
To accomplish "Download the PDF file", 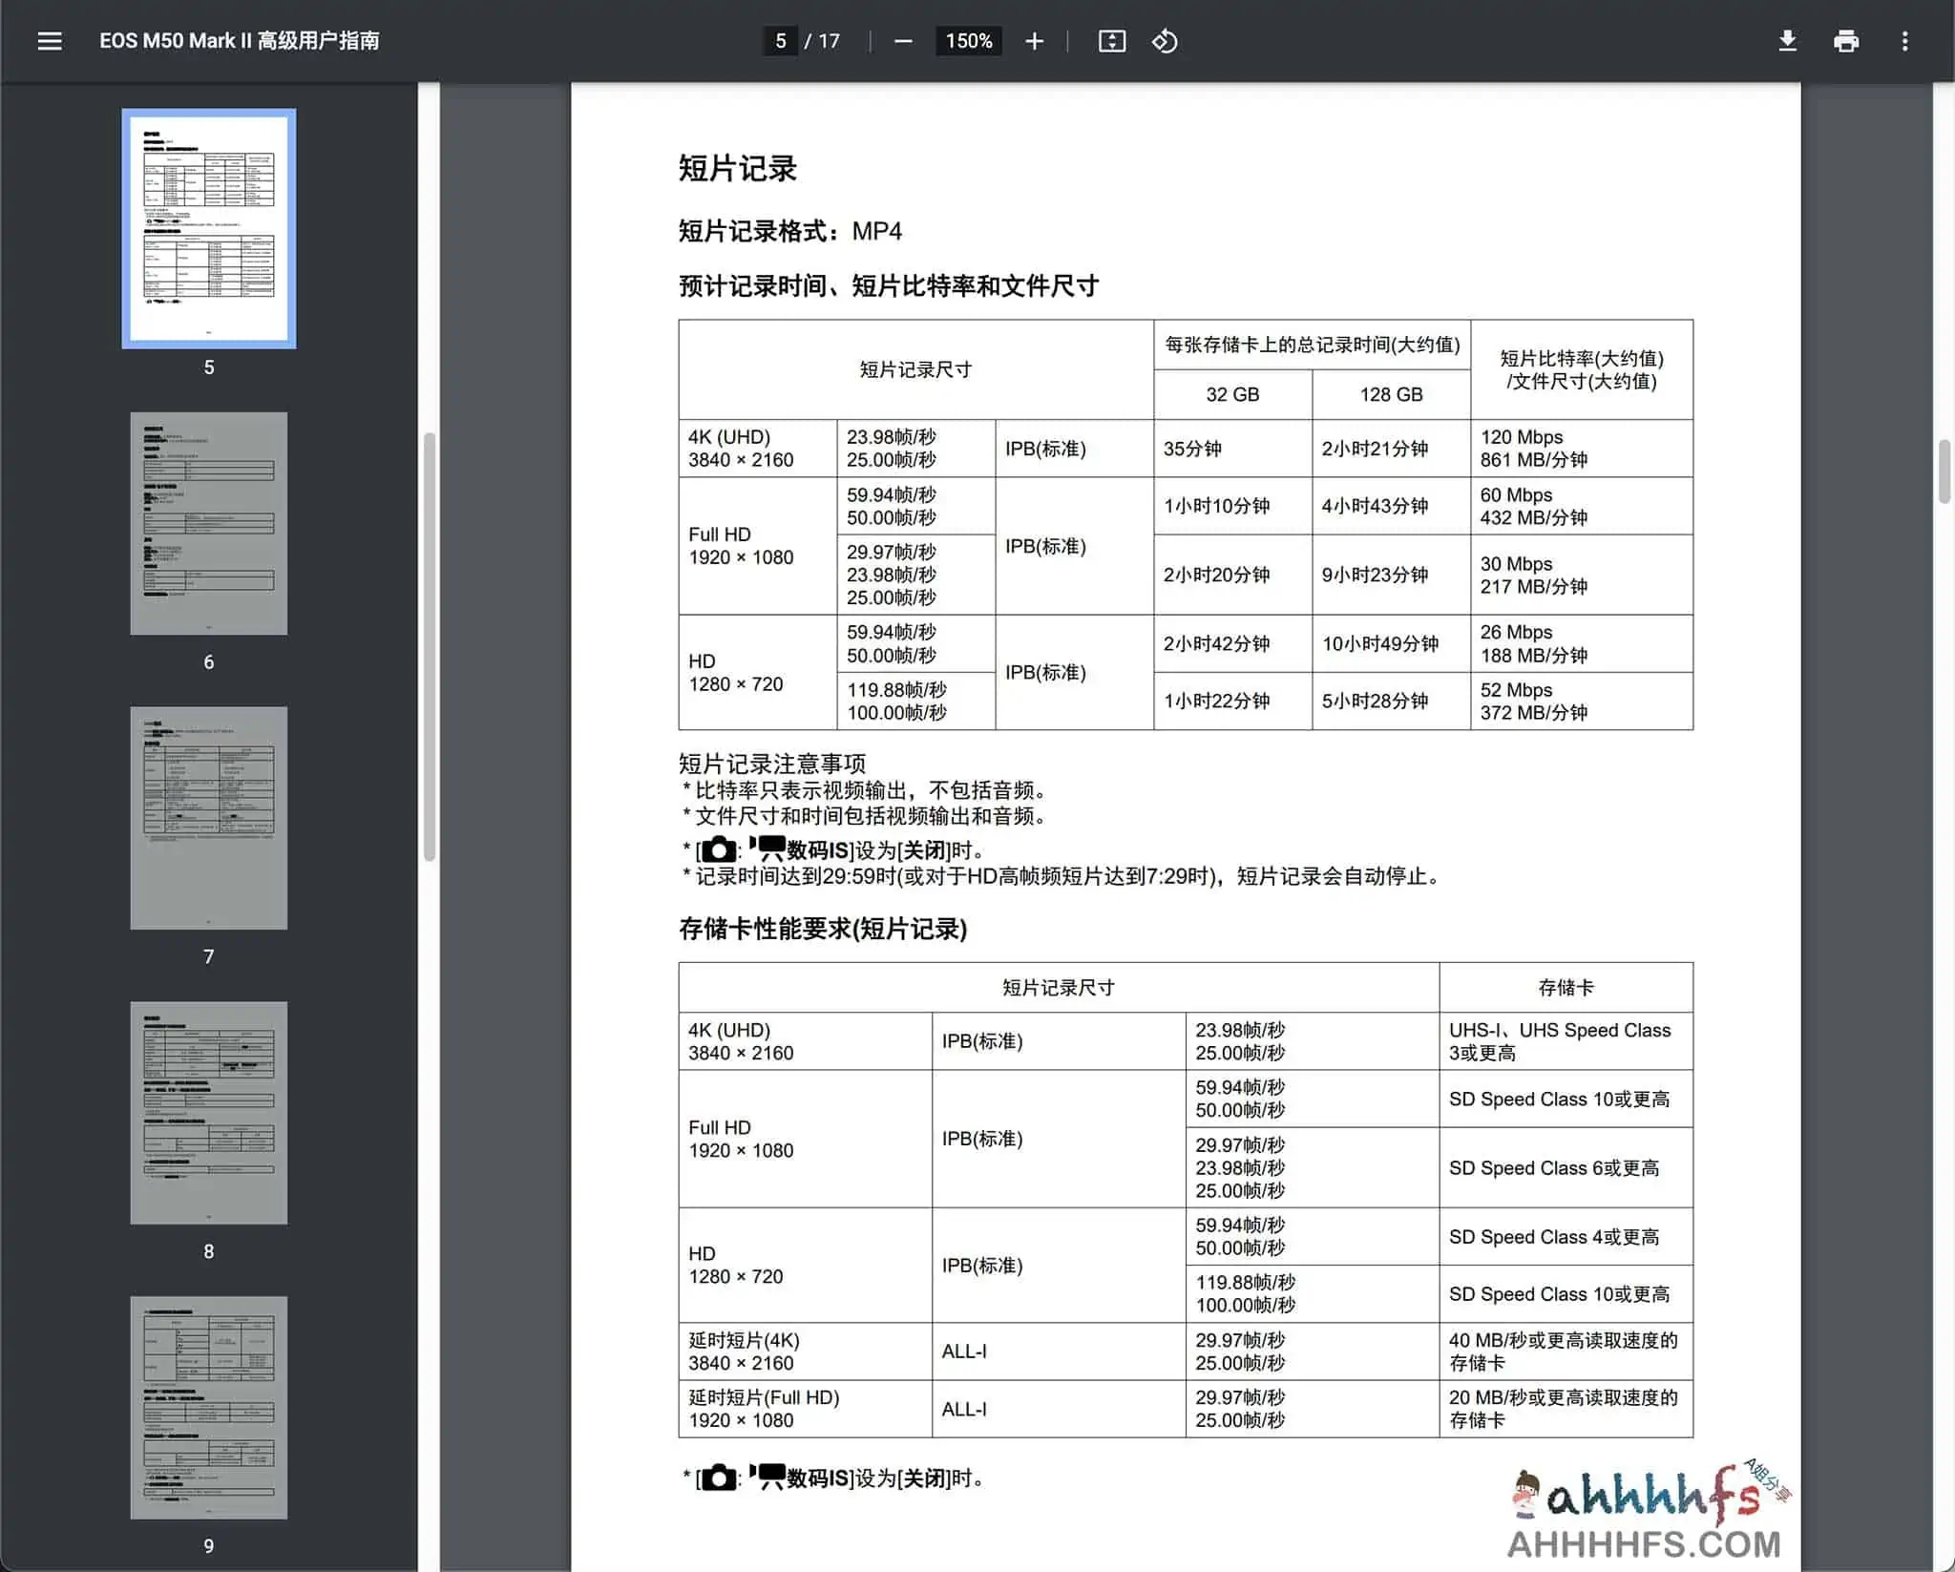I will [x=1787, y=41].
